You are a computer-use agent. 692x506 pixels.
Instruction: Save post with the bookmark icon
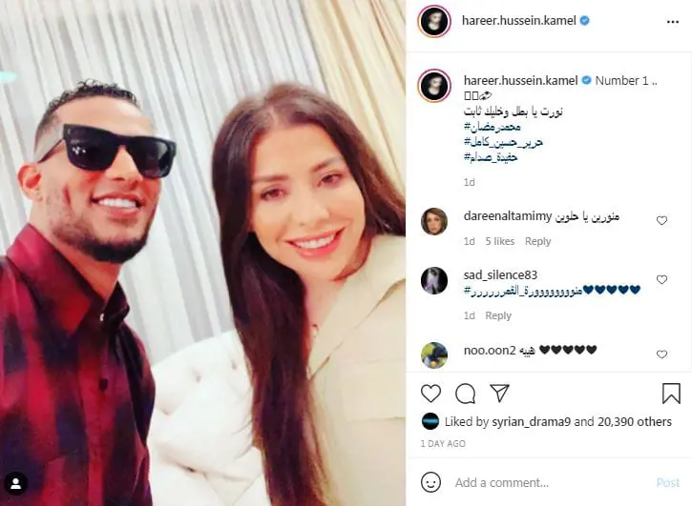pos(671,394)
